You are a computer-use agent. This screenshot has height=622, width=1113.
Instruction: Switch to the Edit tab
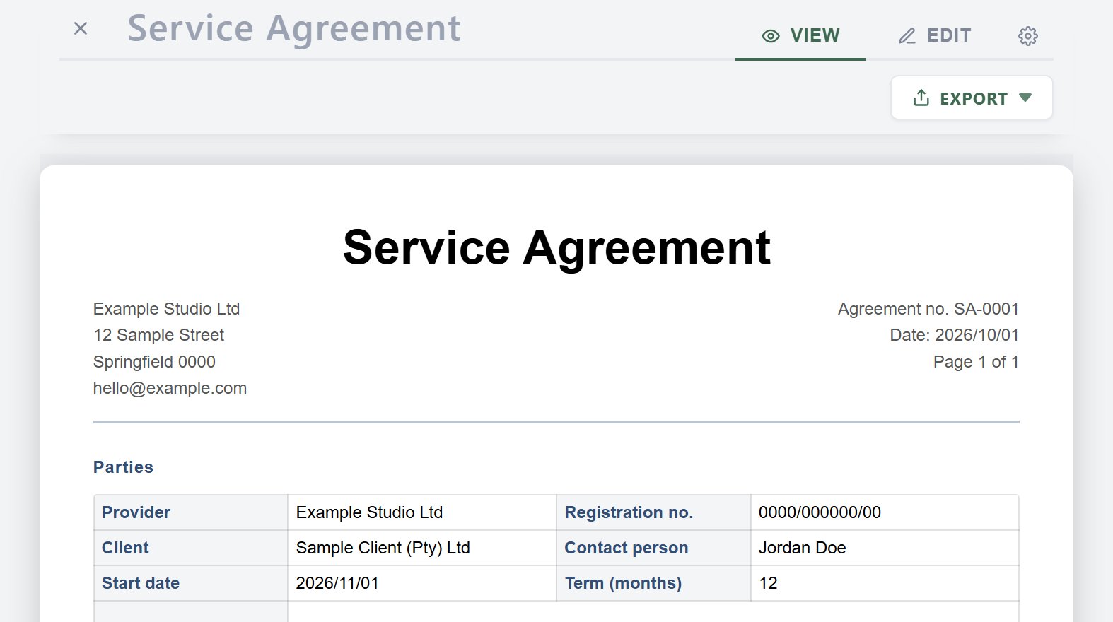[935, 36]
